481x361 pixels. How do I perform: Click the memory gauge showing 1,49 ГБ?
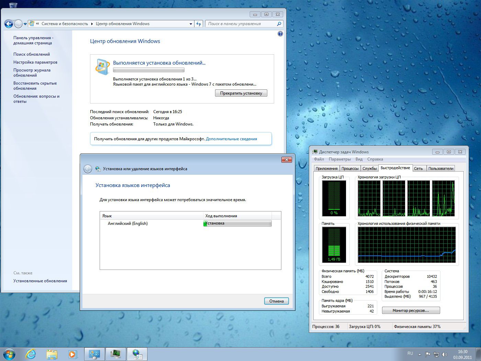[334, 245]
